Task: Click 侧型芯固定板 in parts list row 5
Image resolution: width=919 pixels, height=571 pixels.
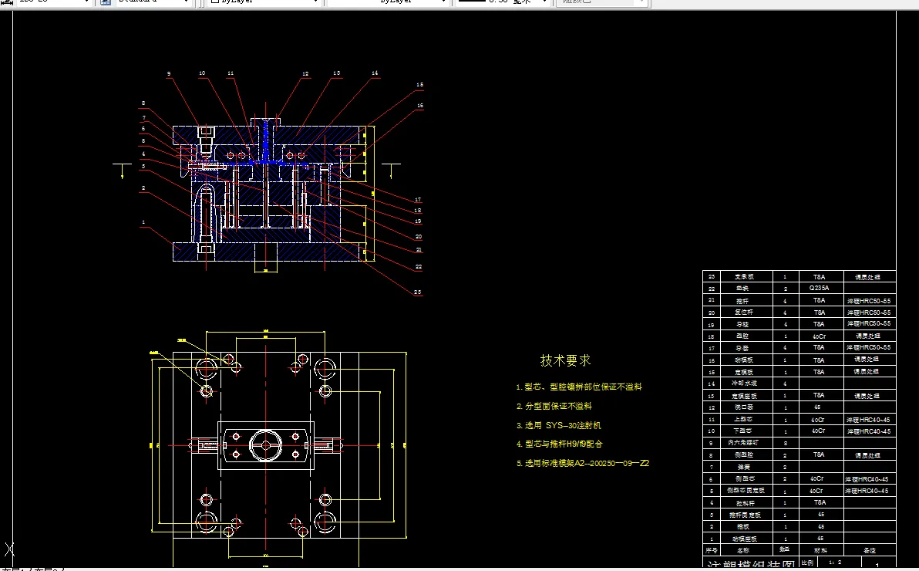Action: coord(746,491)
